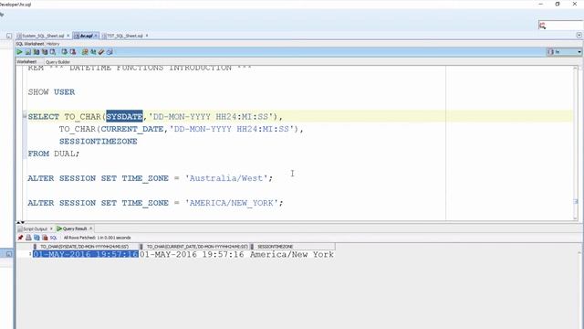The width and height of the screenshot is (584, 329).
Task: Close the Script Output tab
Action: (x=51, y=228)
